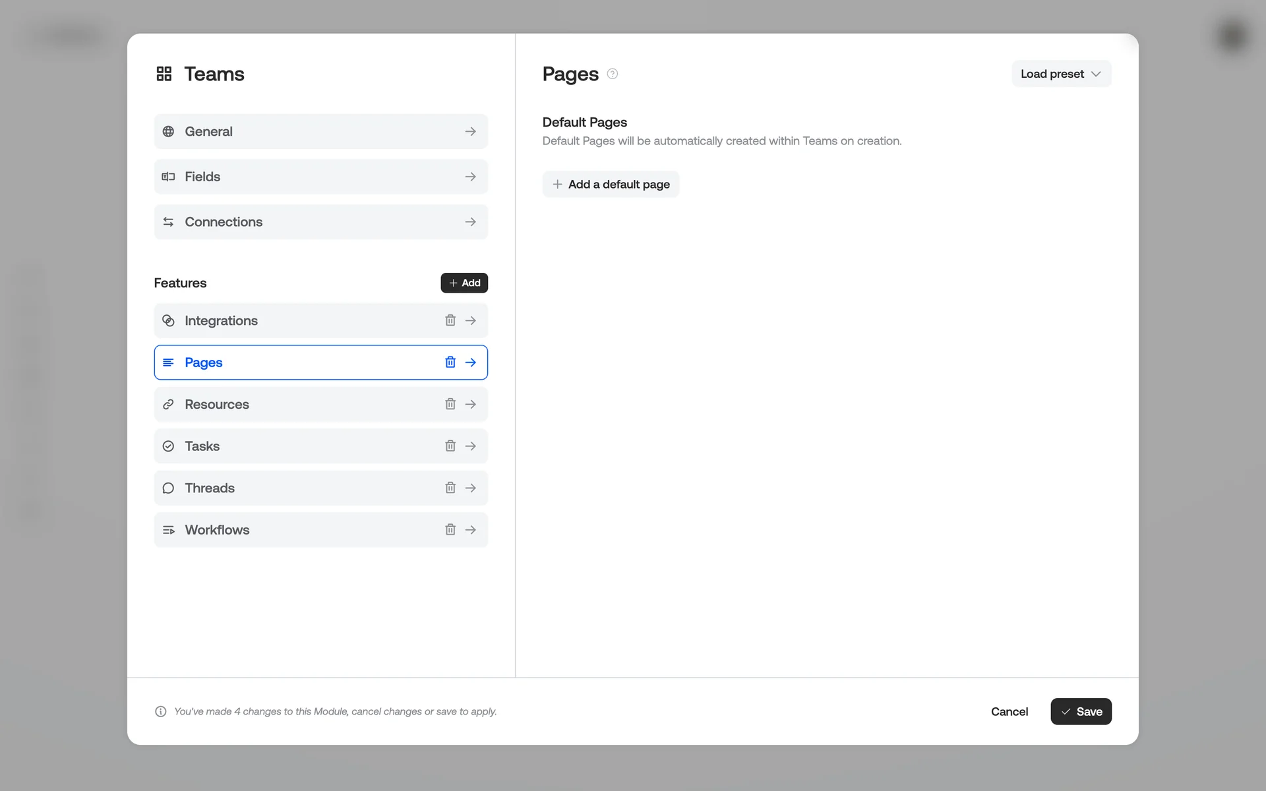
Task: Delete the Integrations feature using the trash icon
Action: (450, 320)
